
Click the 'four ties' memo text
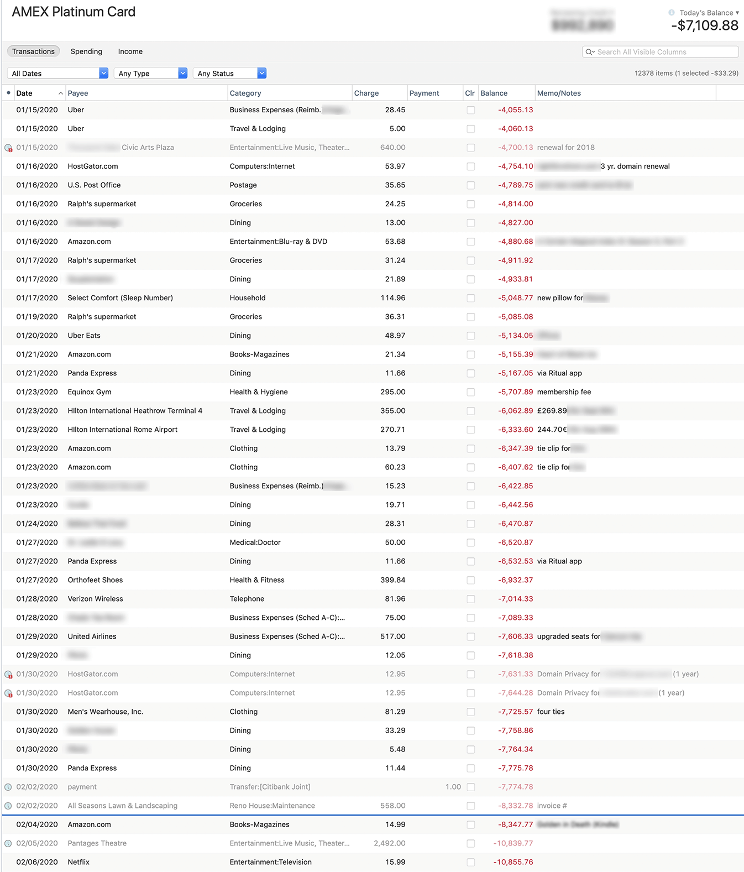pos(551,712)
